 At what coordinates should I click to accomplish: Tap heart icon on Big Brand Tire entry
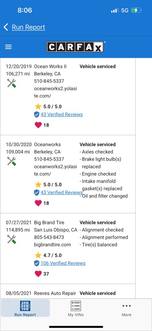click(x=38, y=274)
